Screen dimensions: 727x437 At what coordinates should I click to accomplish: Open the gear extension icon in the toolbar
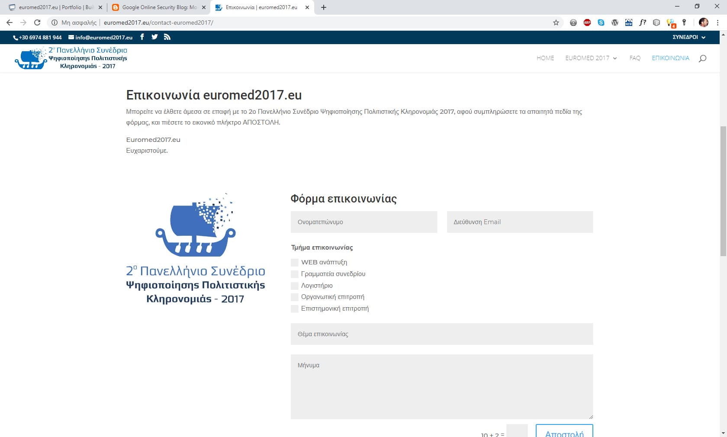coord(573,22)
